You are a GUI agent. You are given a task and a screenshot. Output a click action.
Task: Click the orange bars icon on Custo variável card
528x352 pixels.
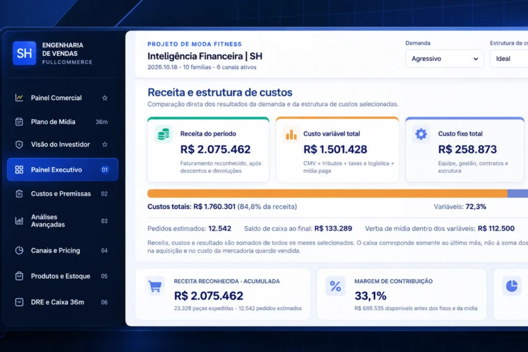point(291,135)
